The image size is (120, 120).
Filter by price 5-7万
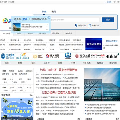coord(14,90)
